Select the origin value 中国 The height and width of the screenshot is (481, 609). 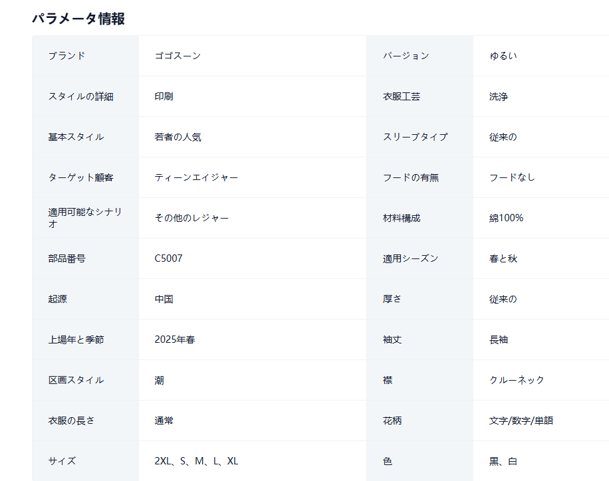click(x=164, y=299)
